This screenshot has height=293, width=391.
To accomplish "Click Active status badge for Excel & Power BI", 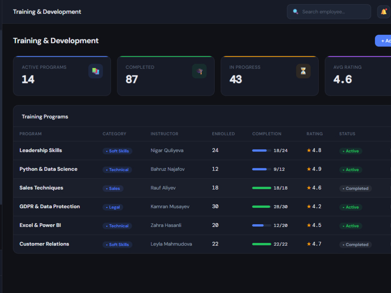I will coord(351,226).
